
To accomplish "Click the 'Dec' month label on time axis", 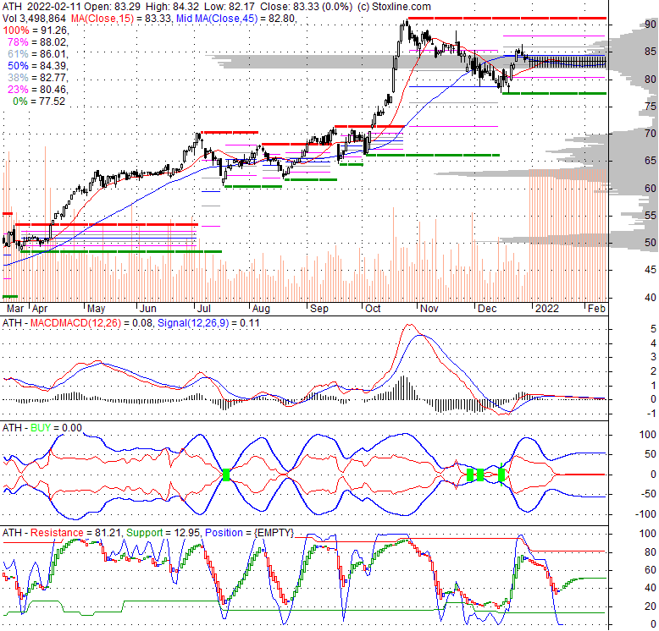I will point(487,309).
